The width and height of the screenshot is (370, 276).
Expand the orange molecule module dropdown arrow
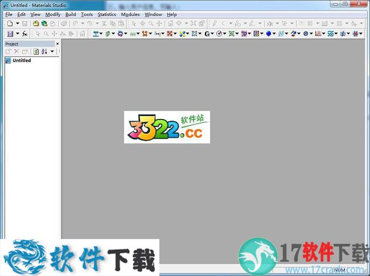(x=150, y=34)
